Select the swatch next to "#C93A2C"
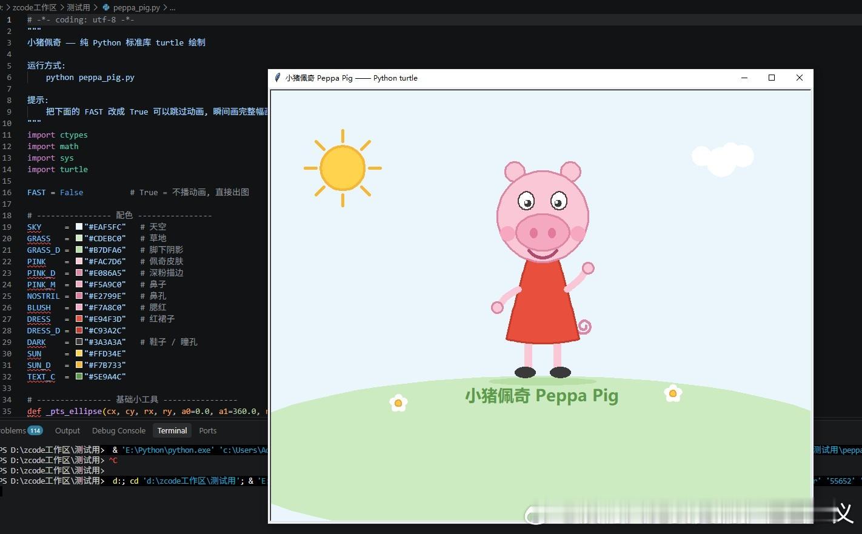 (79, 330)
